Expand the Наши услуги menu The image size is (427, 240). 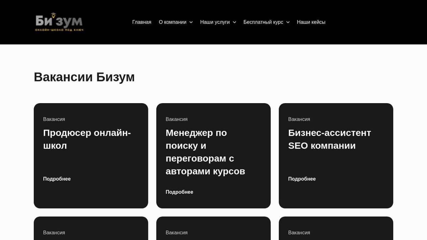coord(215,22)
